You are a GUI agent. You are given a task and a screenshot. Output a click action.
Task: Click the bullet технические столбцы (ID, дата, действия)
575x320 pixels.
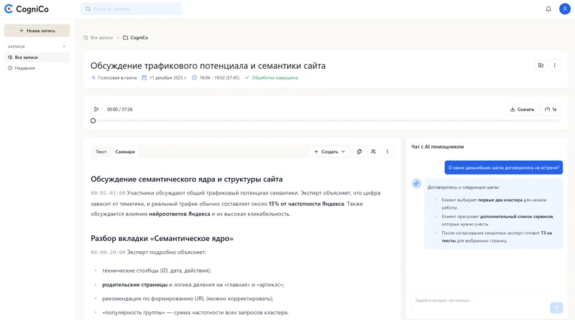(x=157, y=270)
